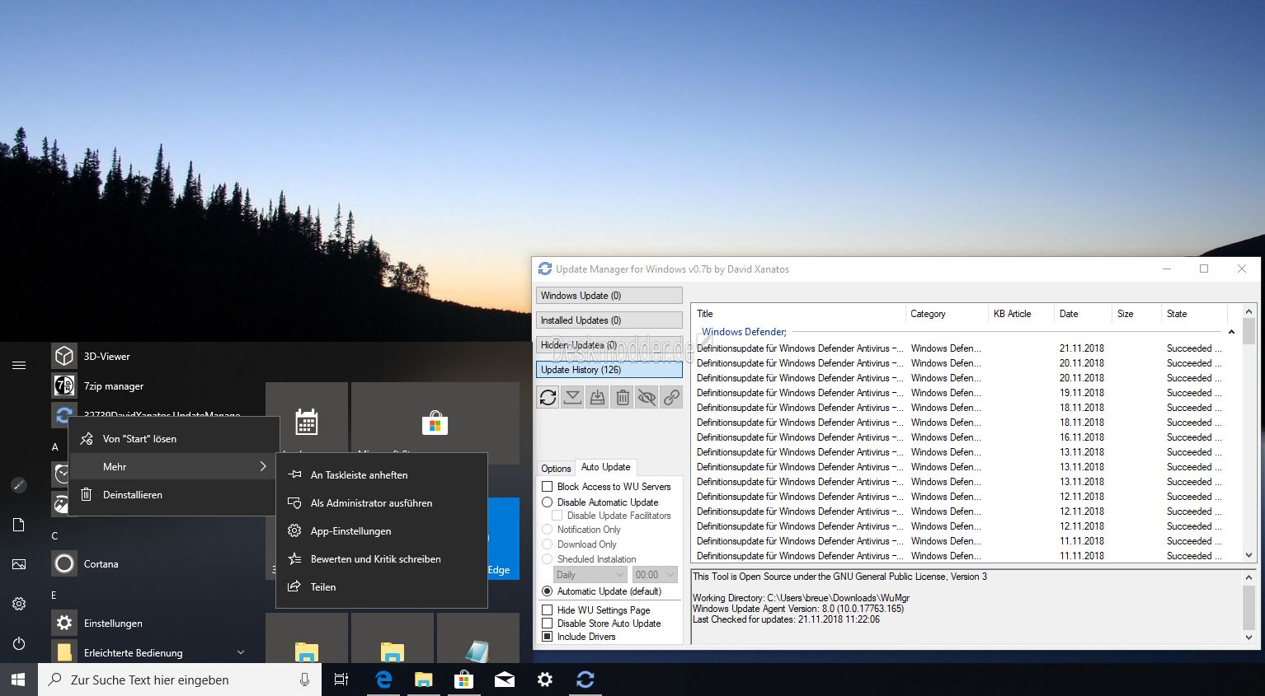Screen dimensions: 1265x696
Task: Click the install updates icon in Update Manager toolbar
Action: (x=597, y=398)
